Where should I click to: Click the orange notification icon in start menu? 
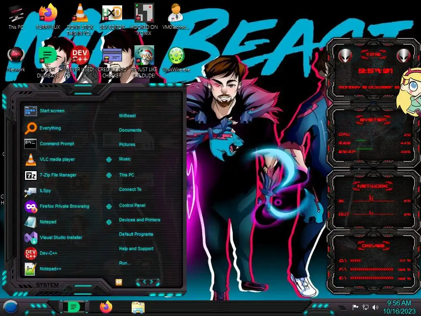tap(119, 282)
